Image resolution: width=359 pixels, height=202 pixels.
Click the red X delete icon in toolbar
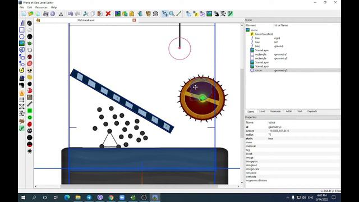tap(108, 13)
